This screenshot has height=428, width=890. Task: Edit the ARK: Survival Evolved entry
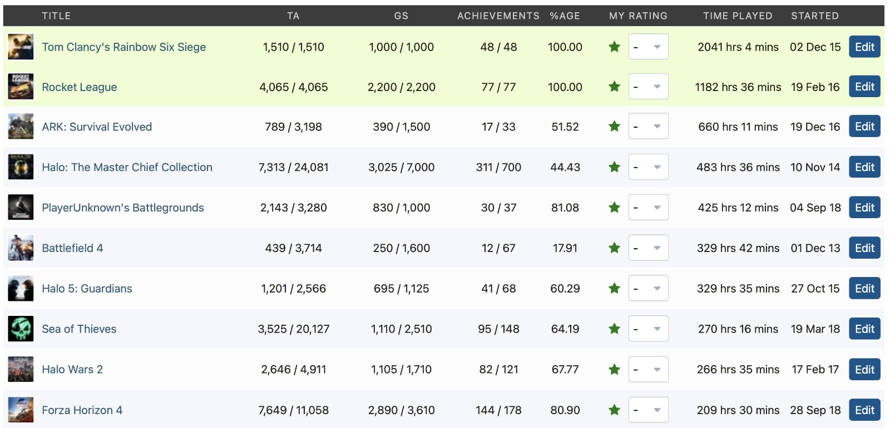pos(864,127)
